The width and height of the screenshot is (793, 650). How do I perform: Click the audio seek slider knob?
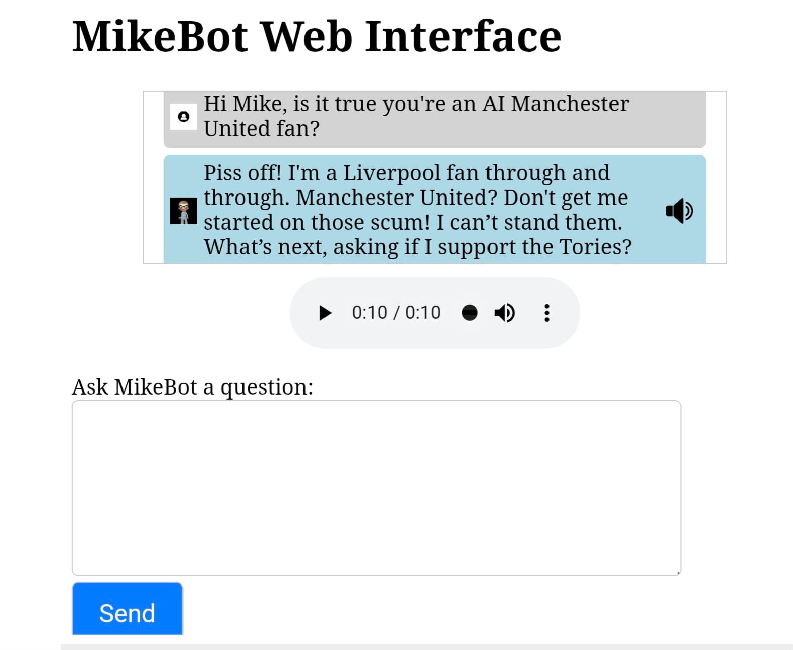pyautogui.click(x=470, y=313)
